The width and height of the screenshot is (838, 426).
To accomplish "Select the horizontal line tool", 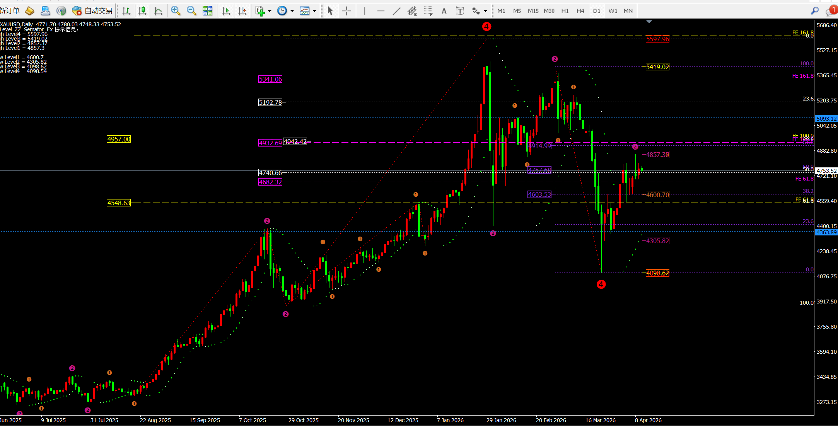I will tap(381, 11).
